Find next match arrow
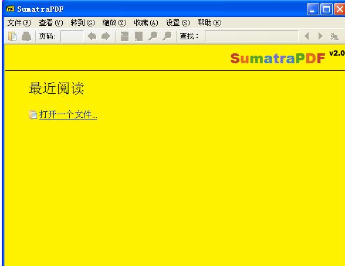Image resolution: width=345 pixels, height=266 pixels. (x=320, y=36)
